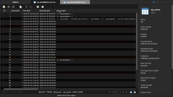Apply changes with the checkmark icon
The height and width of the screenshot is (97, 173).
11,92
